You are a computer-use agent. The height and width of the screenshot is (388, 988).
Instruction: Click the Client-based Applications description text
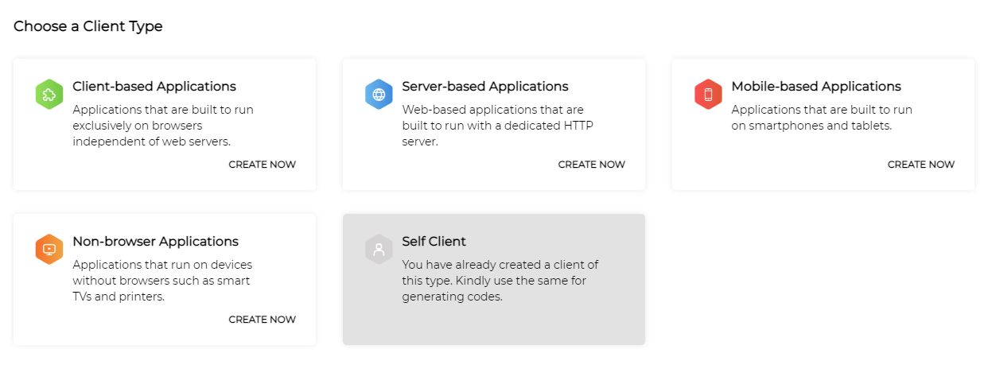point(162,126)
